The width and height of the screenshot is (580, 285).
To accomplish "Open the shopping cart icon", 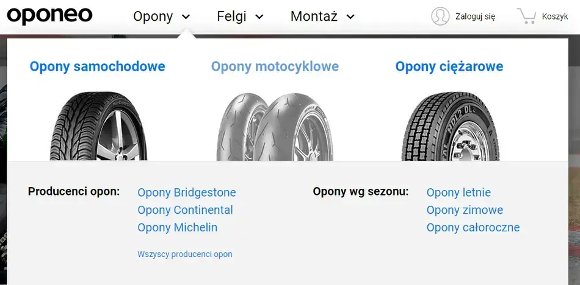I will point(526,16).
